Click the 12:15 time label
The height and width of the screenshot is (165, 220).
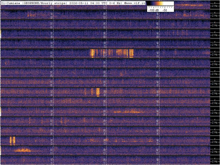coord(51,151)
